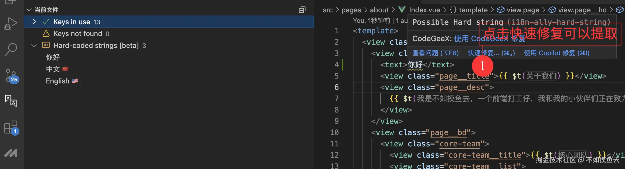Click the Hard-coded strings abc icon

pyautogui.click(x=46, y=45)
